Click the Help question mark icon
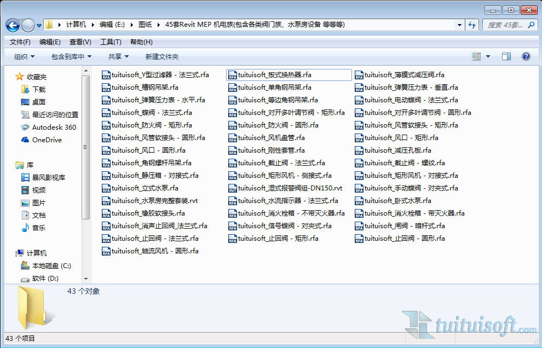The height and width of the screenshot is (348, 542). [x=526, y=56]
